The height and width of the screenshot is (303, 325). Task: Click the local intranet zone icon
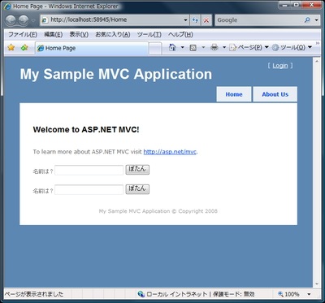coord(141,294)
